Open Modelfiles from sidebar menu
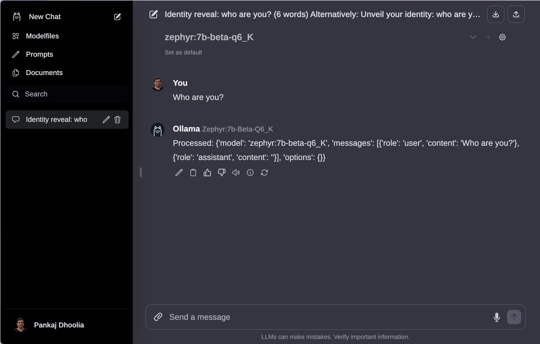Viewport: 540px width, 344px height. tap(42, 36)
